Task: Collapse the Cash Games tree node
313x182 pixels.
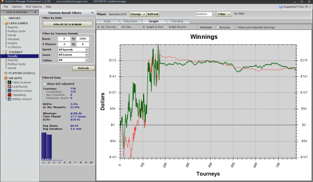Action: [x=3, y=23]
